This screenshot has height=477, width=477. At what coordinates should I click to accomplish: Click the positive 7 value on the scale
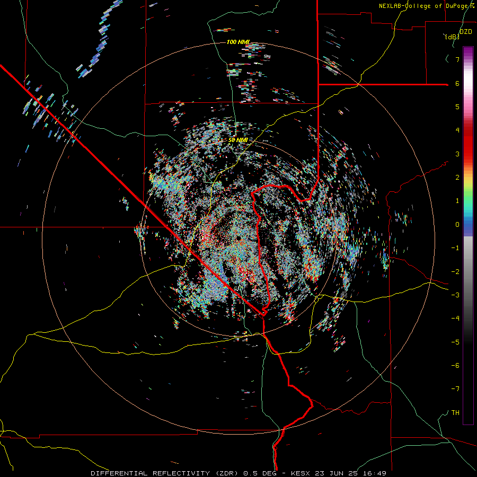pyautogui.click(x=457, y=59)
